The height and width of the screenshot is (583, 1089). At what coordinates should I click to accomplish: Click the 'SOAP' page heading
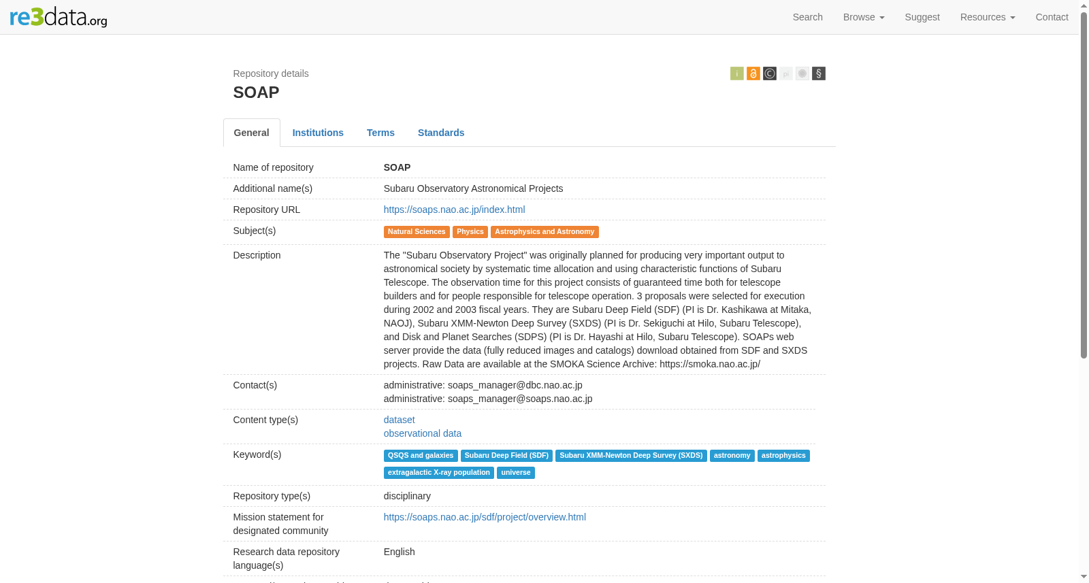256,93
